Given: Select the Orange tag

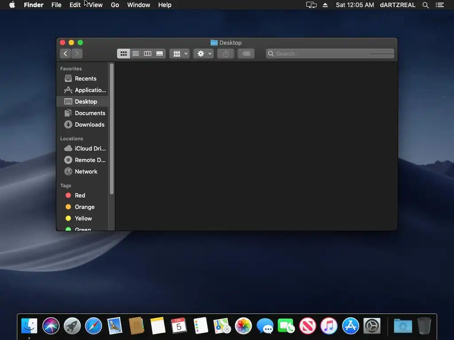Looking at the screenshot, I should (82, 207).
